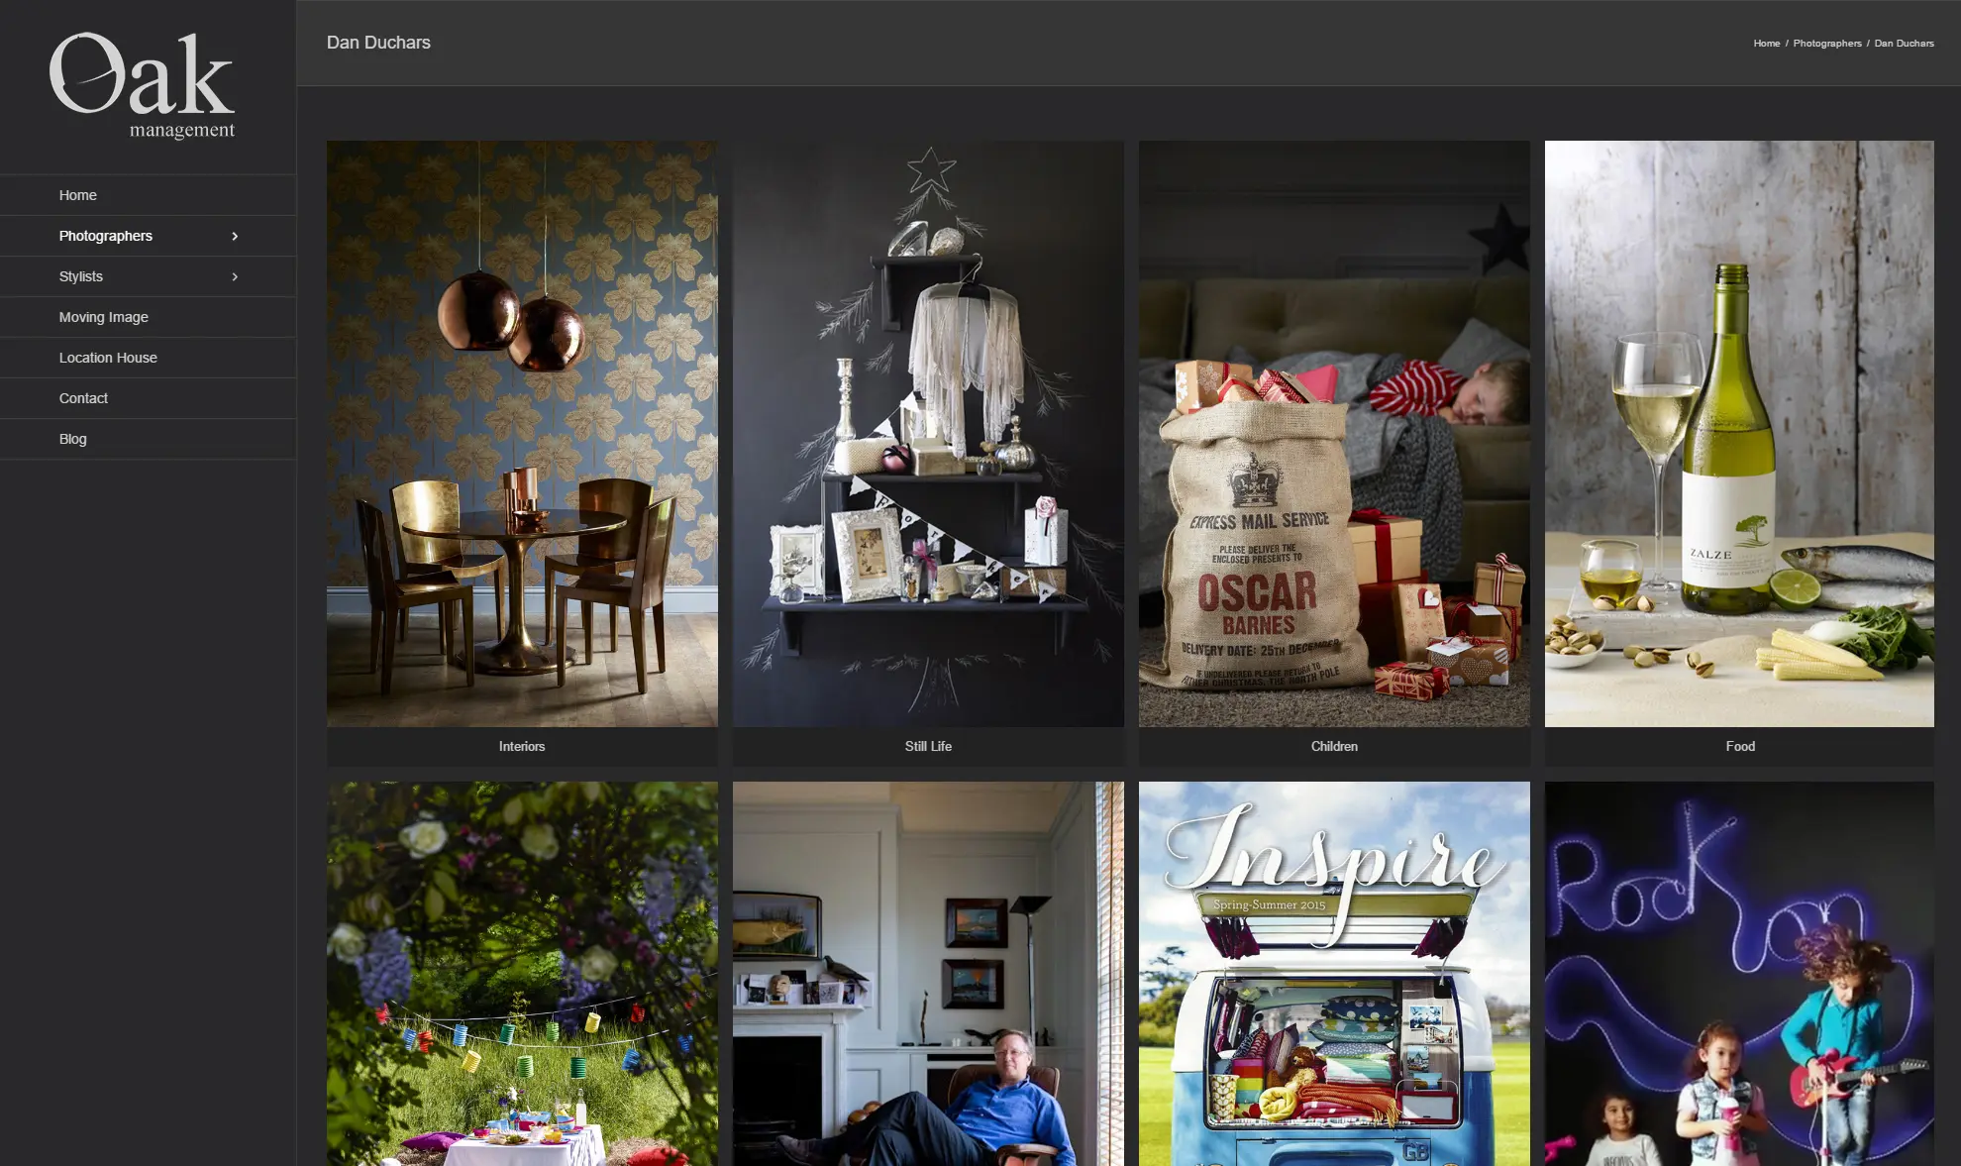The height and width of the screenshot is (1166, 1961).
Task: Click the Interiors caption label
Action: point(522,746)
